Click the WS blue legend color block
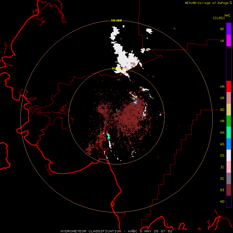 pyautogui.click(x=229, y=144)
